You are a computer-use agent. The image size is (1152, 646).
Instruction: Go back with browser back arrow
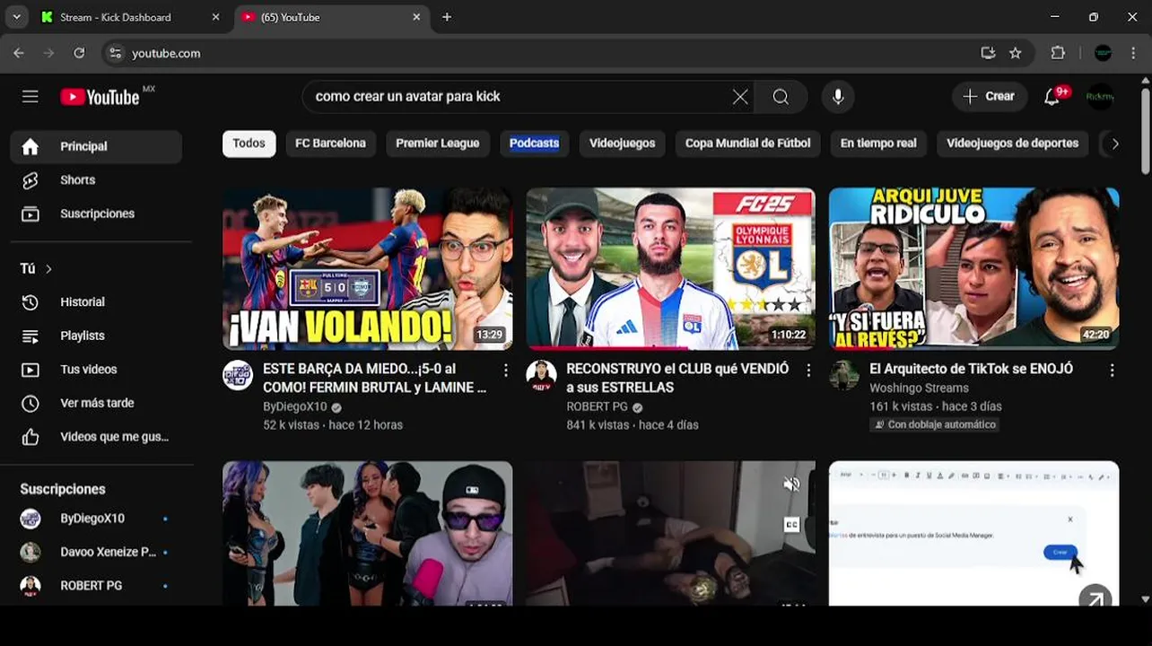(x=19, y=53)
